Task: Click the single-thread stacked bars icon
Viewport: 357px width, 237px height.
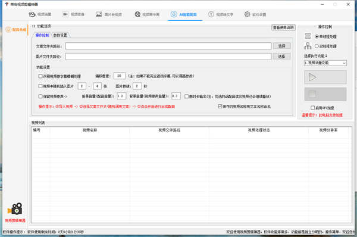Action: coord(308,36)
